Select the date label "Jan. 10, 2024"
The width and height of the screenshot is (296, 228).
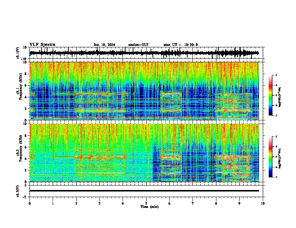tap(104, 45)
